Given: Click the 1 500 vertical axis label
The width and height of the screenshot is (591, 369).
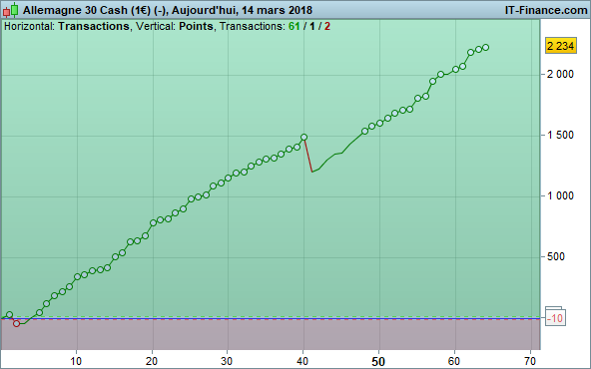Looking at the screenshot, I should coord(560,135).
